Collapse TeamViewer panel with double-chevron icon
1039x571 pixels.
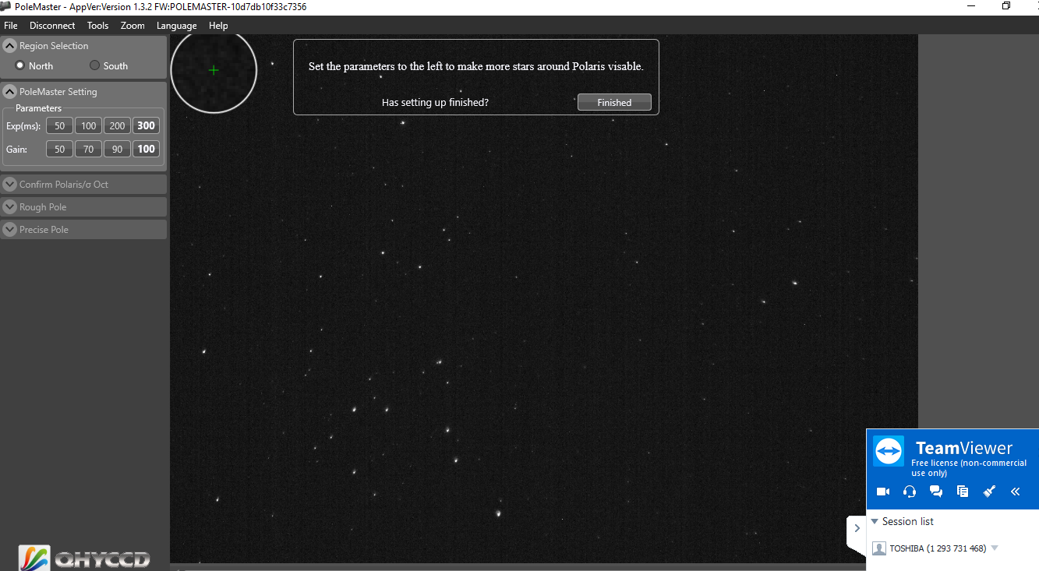pyautogui.click(x=1015, y=492)
